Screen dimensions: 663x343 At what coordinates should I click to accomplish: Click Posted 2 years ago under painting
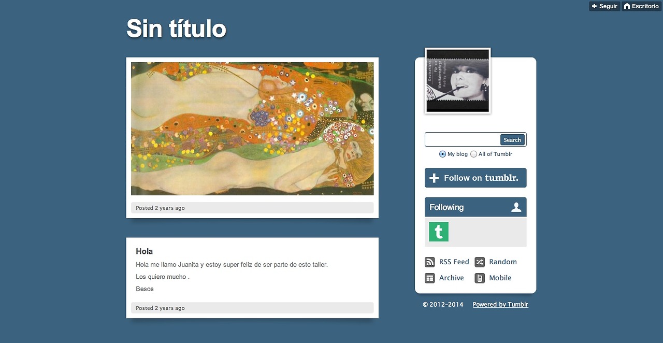pyautogui.click(x=160, y=208)
